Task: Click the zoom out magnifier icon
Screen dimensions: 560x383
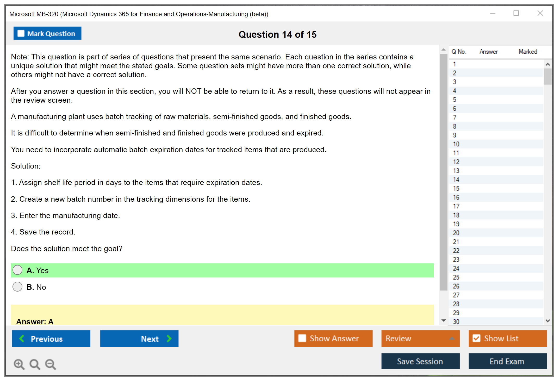Action: tap(51, 364)
